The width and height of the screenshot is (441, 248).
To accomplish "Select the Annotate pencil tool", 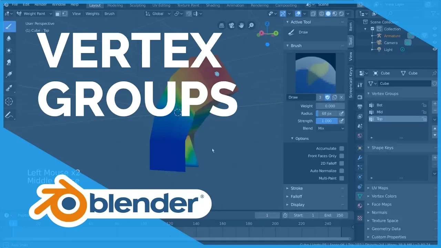I will (x=9, y=115).
